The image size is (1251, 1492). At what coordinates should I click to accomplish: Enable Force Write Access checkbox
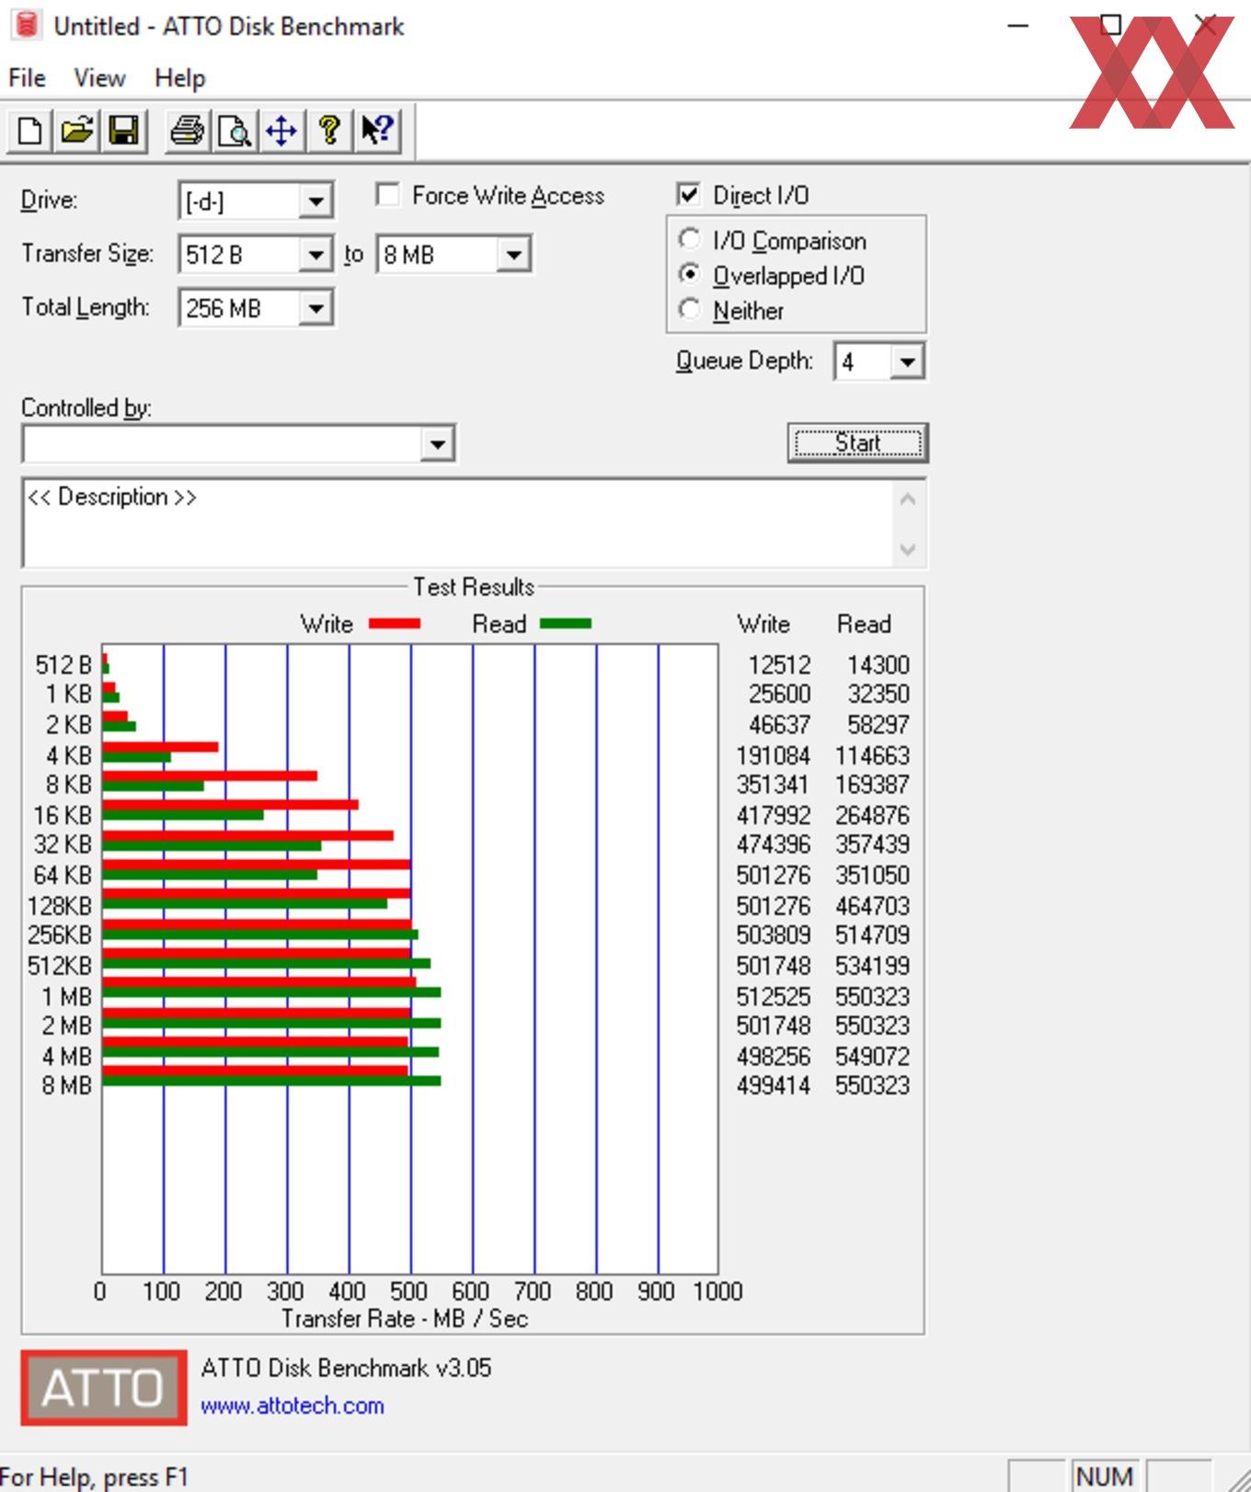(388, 195)
